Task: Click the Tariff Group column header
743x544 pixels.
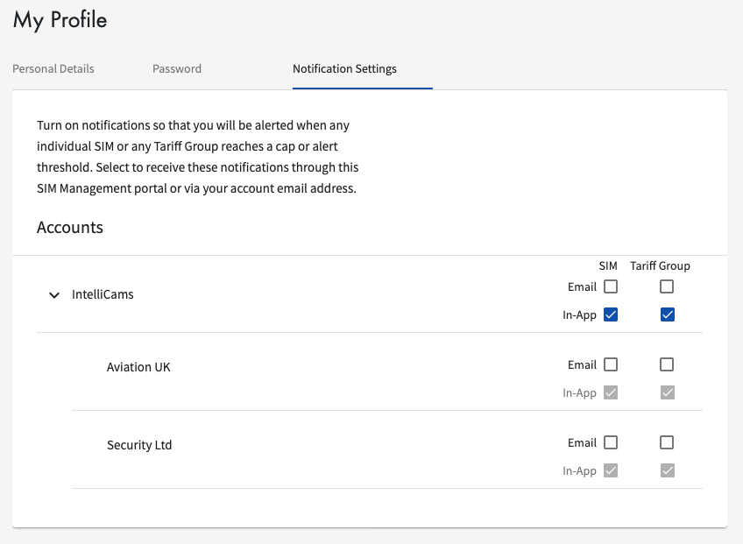Action: [660, 265]
